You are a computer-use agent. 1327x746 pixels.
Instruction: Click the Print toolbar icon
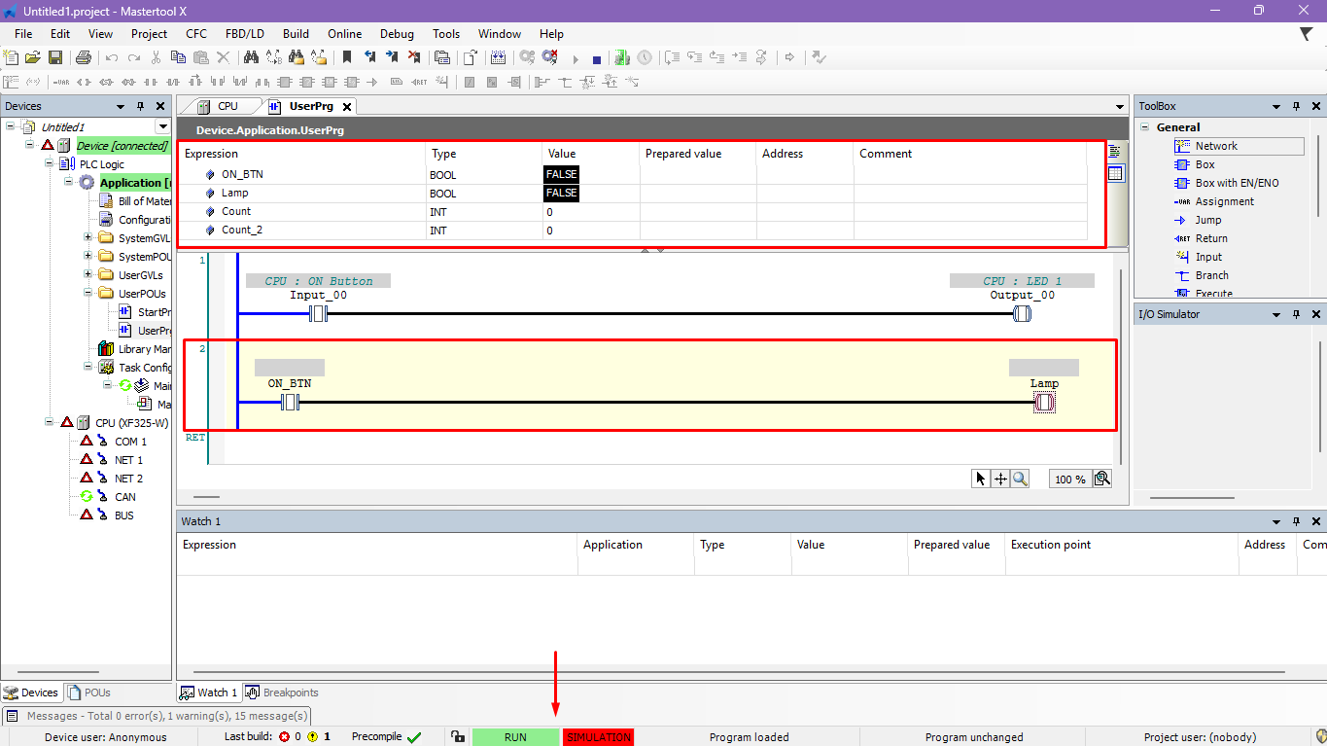tap(84, 58)
